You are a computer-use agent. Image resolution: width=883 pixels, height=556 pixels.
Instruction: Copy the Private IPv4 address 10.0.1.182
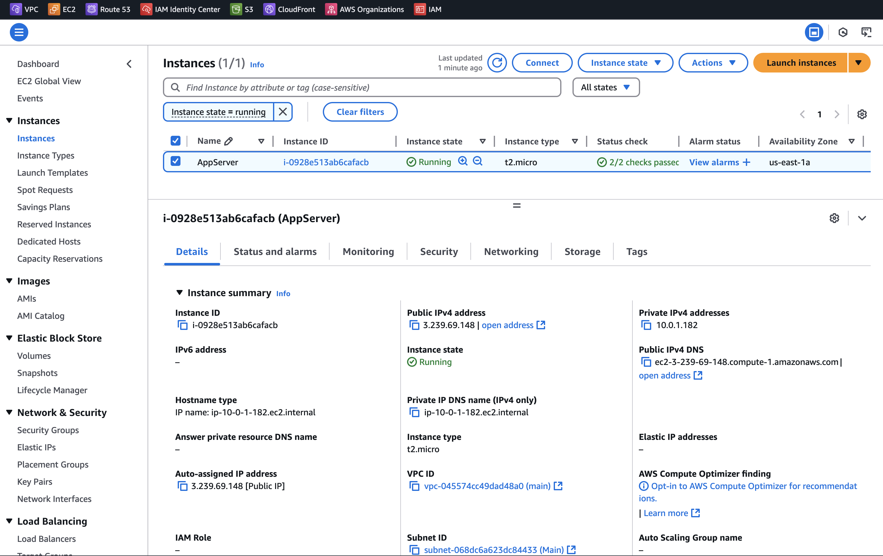646,325
